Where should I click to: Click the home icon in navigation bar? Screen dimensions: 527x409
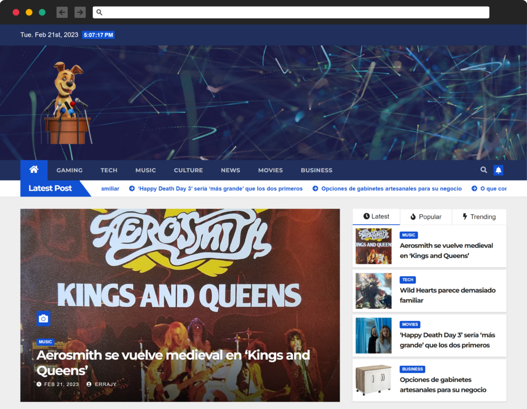33,170
